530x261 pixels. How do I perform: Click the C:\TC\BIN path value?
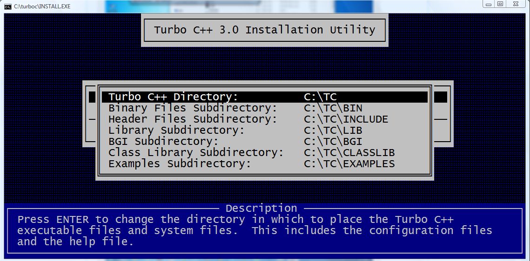333,108
